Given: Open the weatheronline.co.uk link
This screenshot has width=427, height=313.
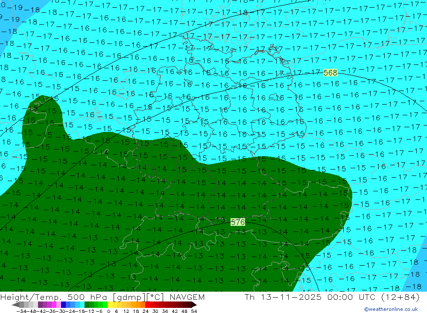Looking at the screenshot, I should coord(391,309).
